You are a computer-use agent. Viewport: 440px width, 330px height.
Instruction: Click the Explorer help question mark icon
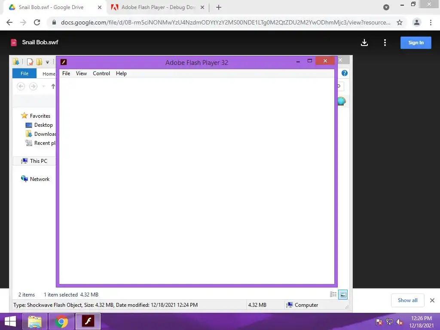tap(345, 73)
